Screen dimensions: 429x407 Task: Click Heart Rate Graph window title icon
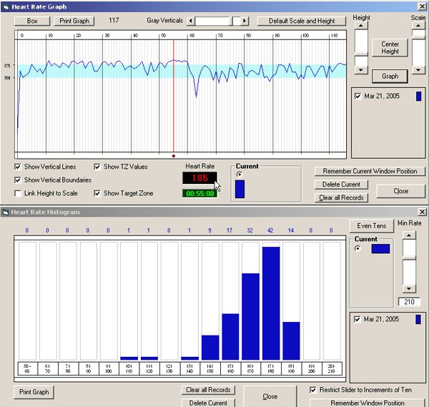click(x=6, y=6)
